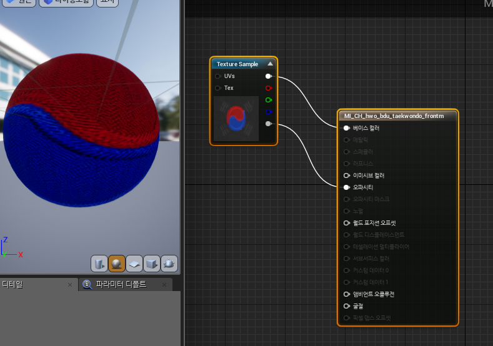Close the 파라미터 디폴트 tab
Screen dimensions: 493x346
[x=164, y=285]
